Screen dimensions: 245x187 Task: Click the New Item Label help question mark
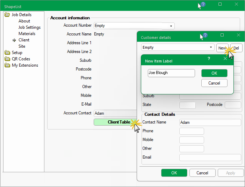tap(209, 59)
